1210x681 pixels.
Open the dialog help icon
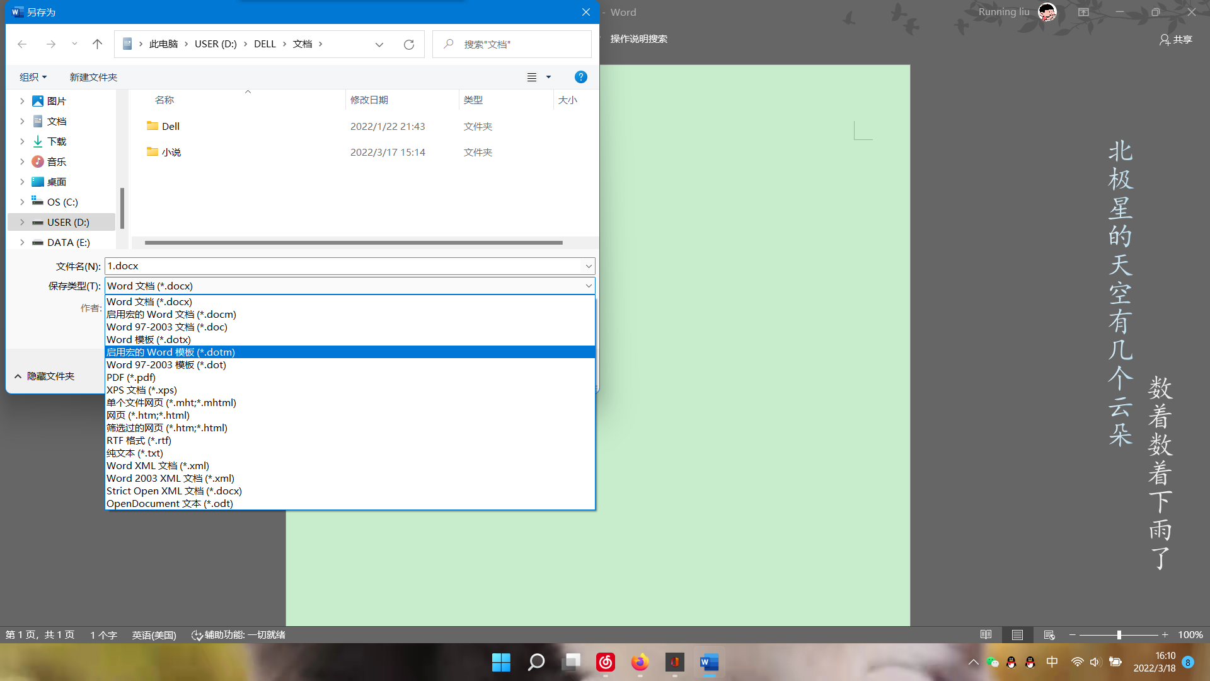(x=580, y=77)
